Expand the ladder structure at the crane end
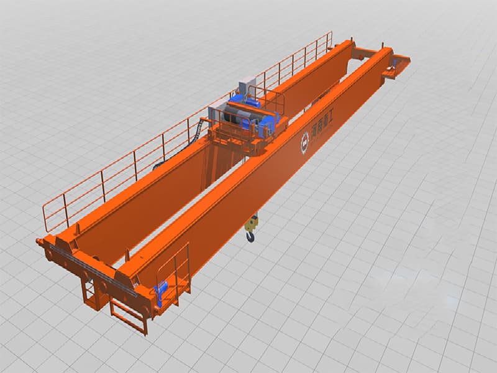The image size is (497, 373). click(x=90, y=291)
